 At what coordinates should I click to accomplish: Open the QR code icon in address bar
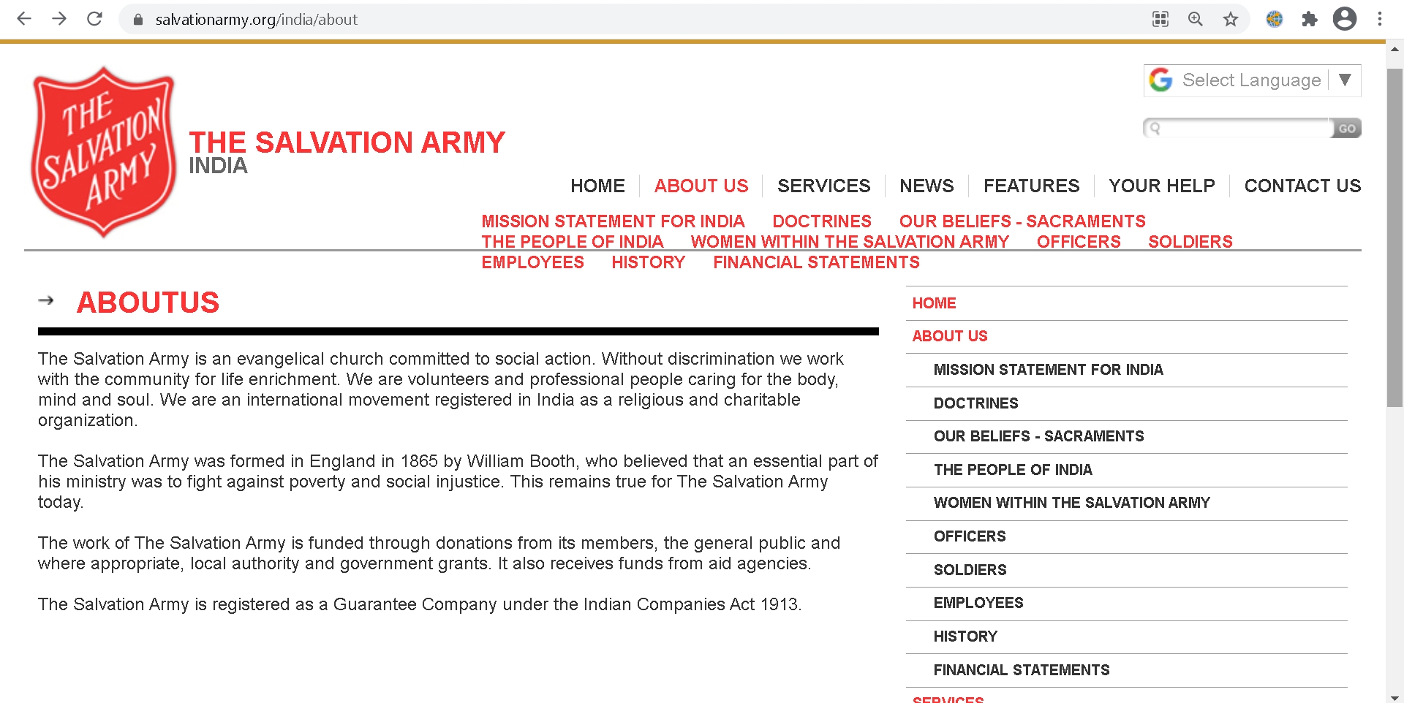(x=1160, y=19)
